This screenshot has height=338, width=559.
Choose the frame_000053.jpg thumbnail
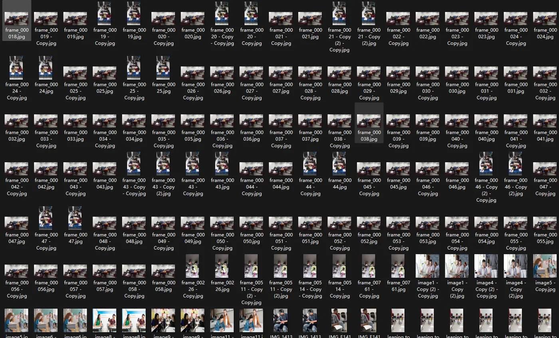coord(428,223)
